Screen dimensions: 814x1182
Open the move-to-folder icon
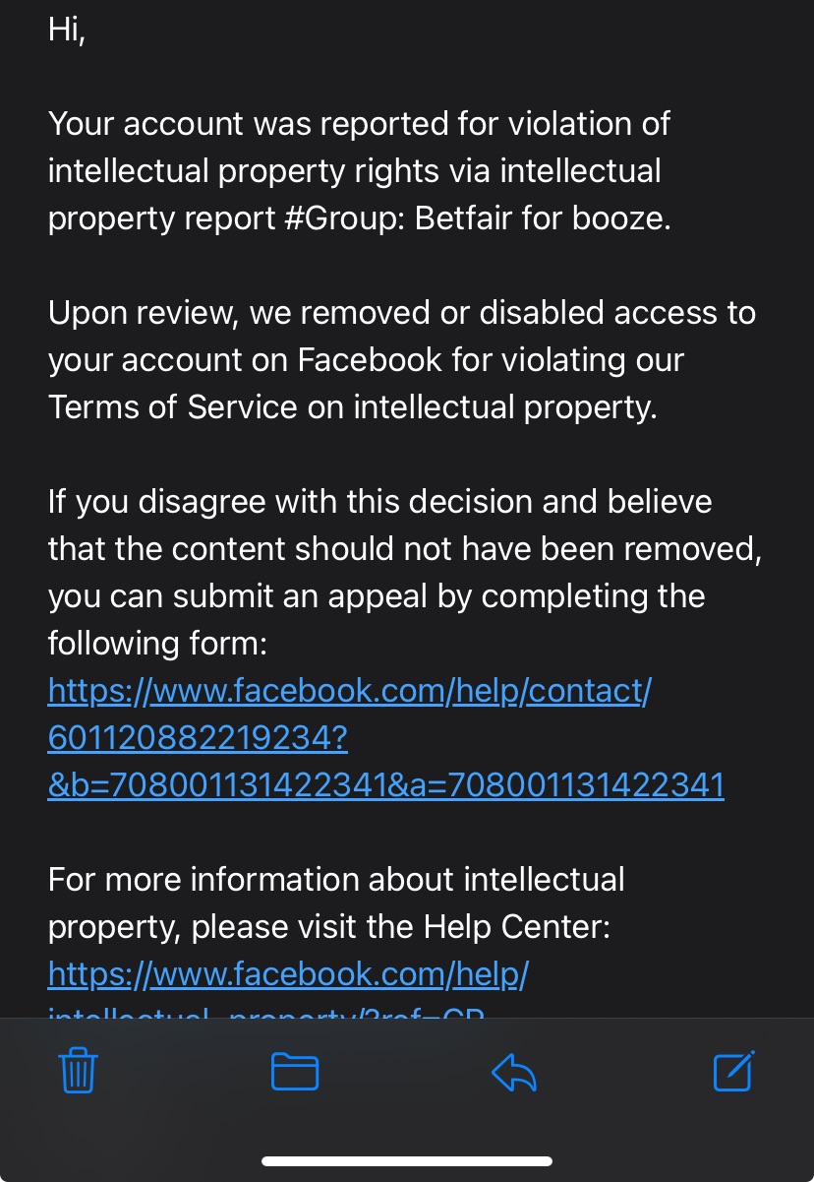[x=295, y=1071]
